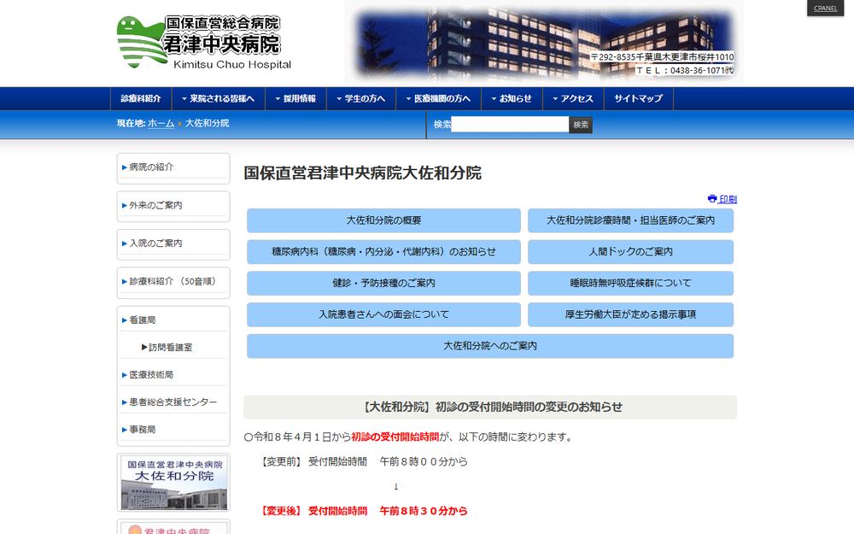Expand the 採用情報 dropdown menu

[x=295, y=98]
